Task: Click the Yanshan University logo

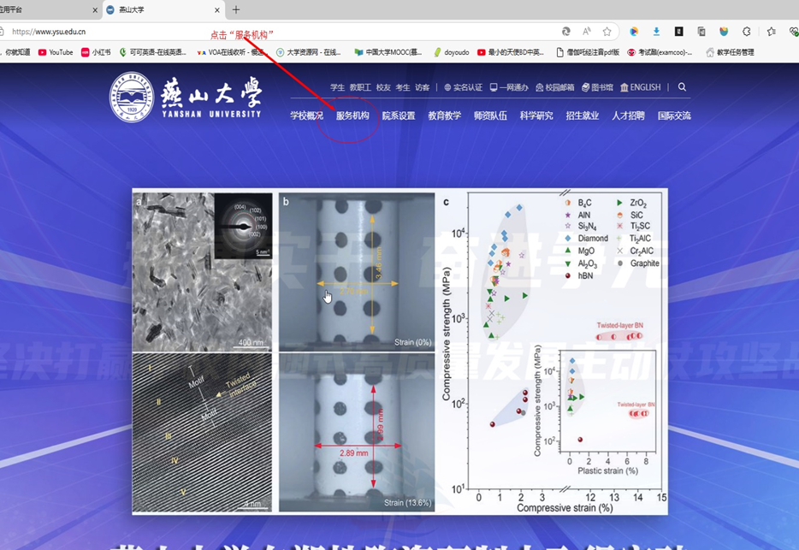Action: [x=186, y=97]
